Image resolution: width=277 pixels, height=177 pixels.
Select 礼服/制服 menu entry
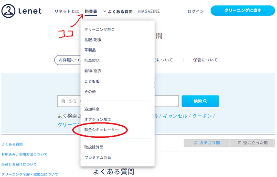tap(93, 40)
